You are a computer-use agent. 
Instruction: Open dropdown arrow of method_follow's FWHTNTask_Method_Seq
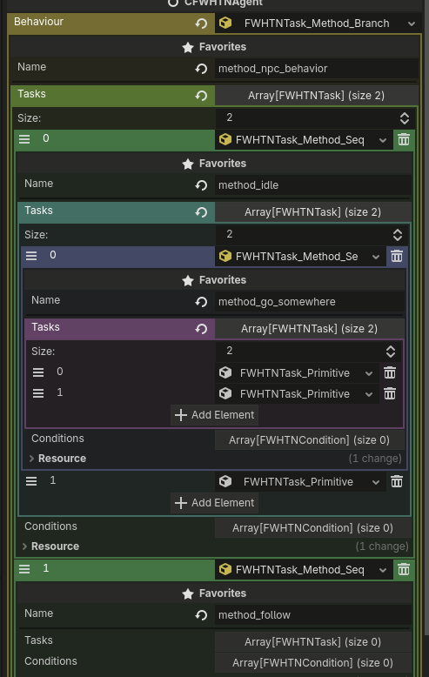point(382,570)
